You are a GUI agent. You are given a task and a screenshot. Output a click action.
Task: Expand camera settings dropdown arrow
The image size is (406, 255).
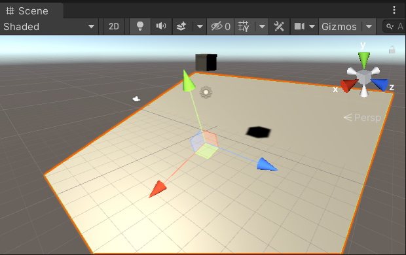pyautogui.click(x=312, y=27)
